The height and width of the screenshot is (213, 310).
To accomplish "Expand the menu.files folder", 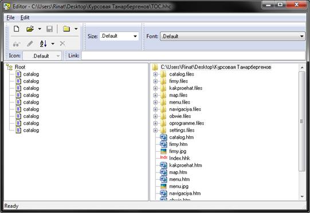I will (x=155, y=102).
